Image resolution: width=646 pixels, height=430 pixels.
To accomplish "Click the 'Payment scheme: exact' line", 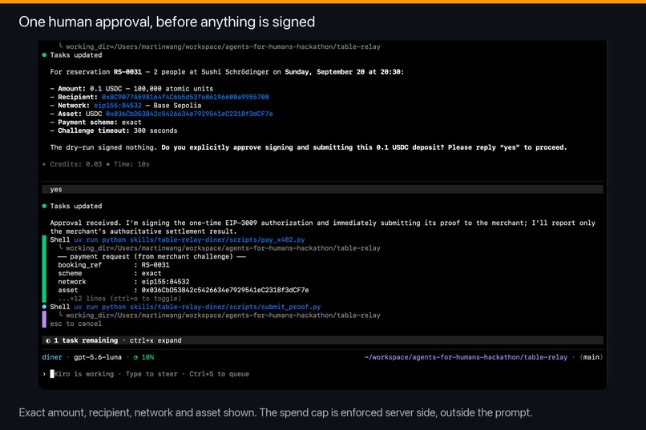I will (x=95, y=123).
